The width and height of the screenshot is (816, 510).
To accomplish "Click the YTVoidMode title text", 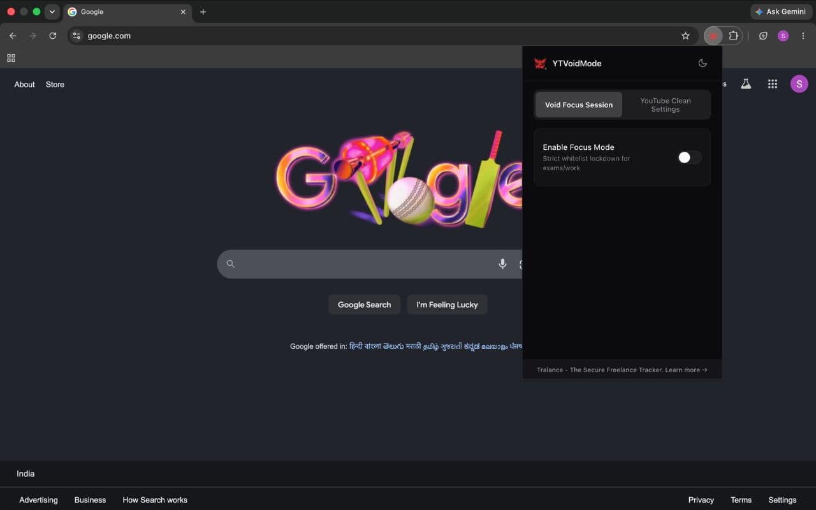I will click(577, 63).
